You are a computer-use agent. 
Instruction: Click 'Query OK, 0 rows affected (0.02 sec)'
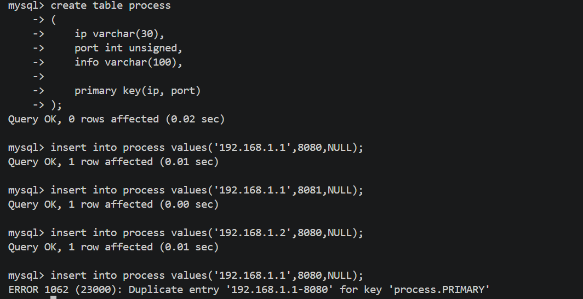coord(116,119)
